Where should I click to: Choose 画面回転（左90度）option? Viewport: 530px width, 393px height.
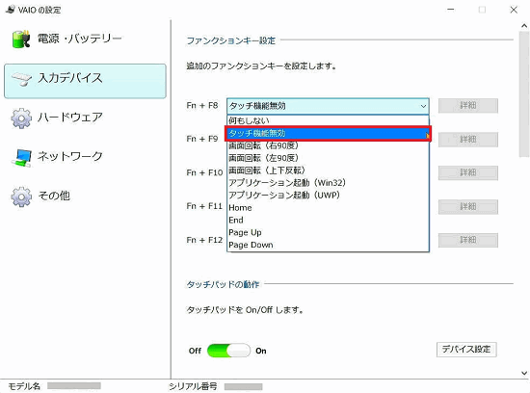pos(328,158)
